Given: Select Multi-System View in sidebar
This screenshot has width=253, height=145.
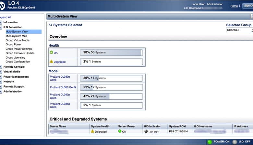Looking at the screenshot, I should (x=23, y=31).
